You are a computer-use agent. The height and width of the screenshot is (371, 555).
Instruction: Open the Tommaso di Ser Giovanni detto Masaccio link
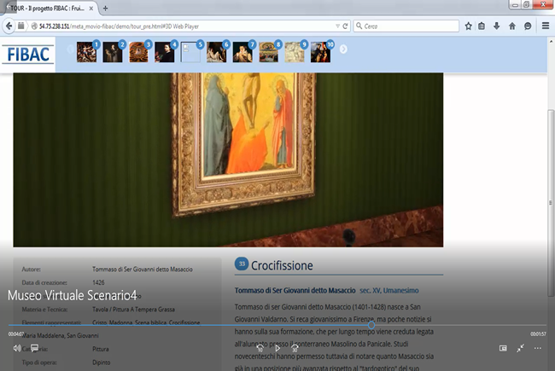[295, 290]
